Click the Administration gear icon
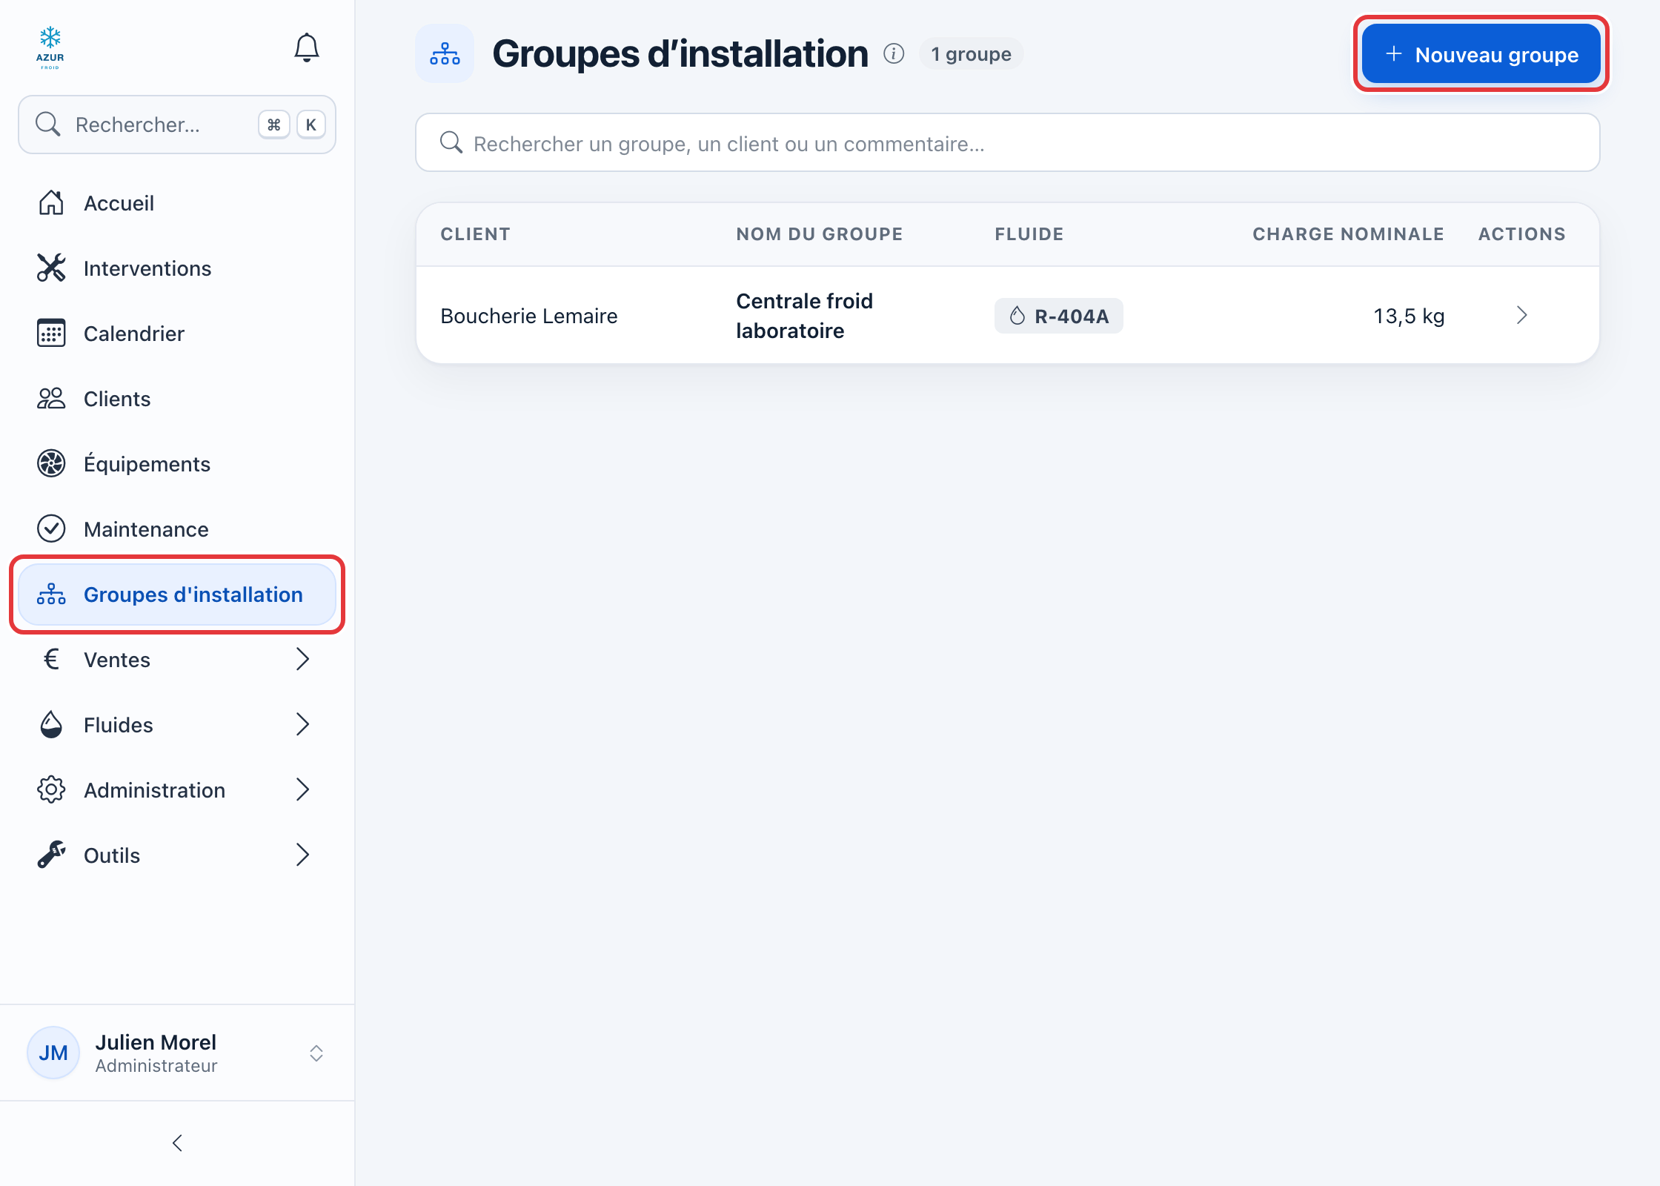The image size is (1660, 1186). [x=51, y=789]
